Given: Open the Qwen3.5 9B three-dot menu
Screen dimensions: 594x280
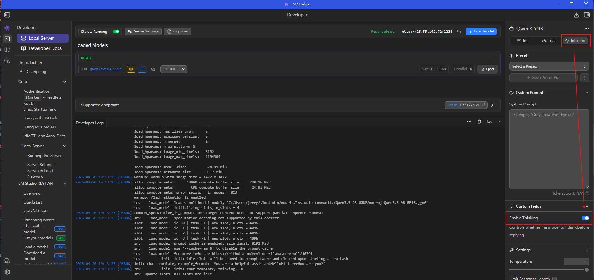Looking at the screenshot, I should click(x=587, y=29).
